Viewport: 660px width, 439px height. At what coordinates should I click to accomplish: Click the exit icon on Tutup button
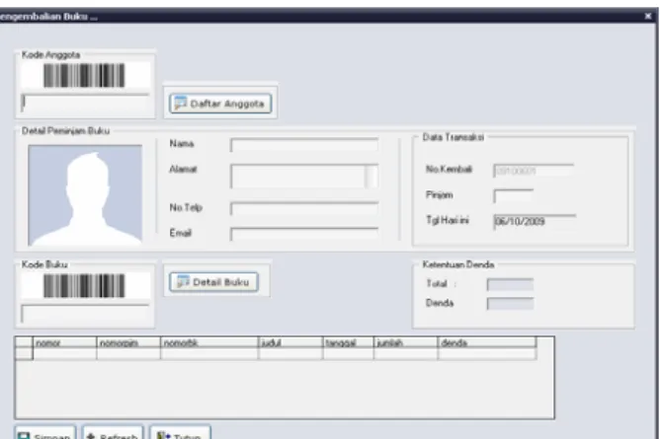pos(163,435)
